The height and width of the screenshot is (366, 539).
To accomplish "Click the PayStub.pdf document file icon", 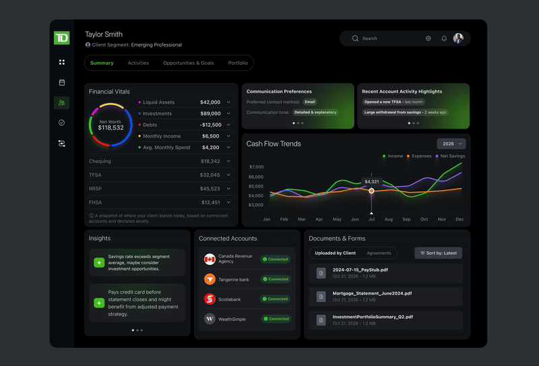I will point(321,273).
